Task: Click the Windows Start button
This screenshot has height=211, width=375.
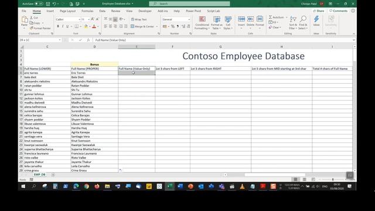Action: (x=23, y=186)
